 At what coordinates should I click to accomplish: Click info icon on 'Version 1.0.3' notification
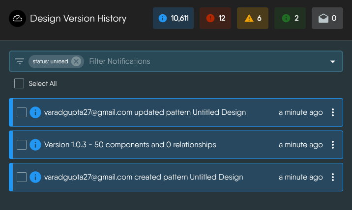[35, 145]
